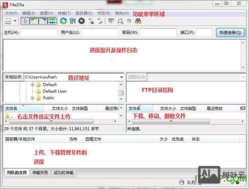Sort local files by 文件类型 column
The image size is (249, 189).
(86, 108)
